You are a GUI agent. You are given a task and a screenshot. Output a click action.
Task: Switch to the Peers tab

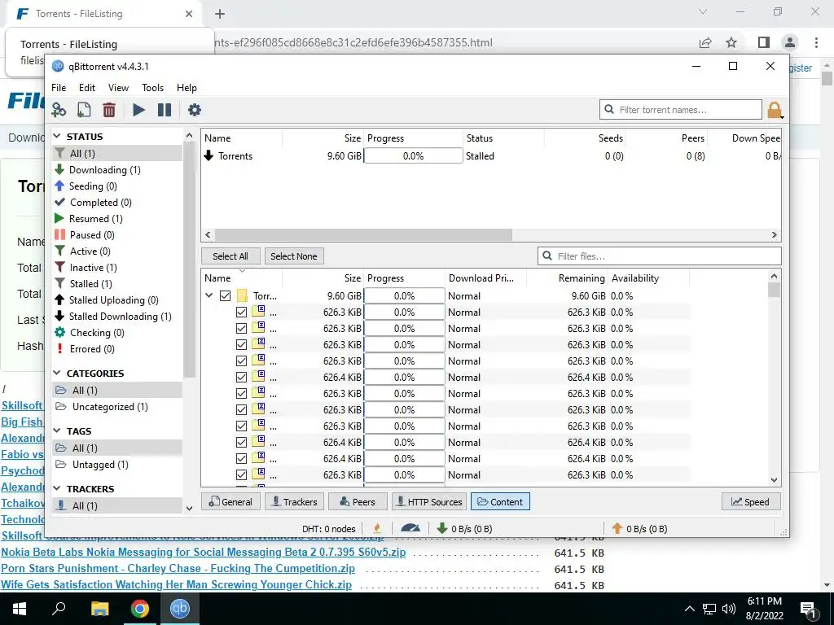tap(358, 501)
